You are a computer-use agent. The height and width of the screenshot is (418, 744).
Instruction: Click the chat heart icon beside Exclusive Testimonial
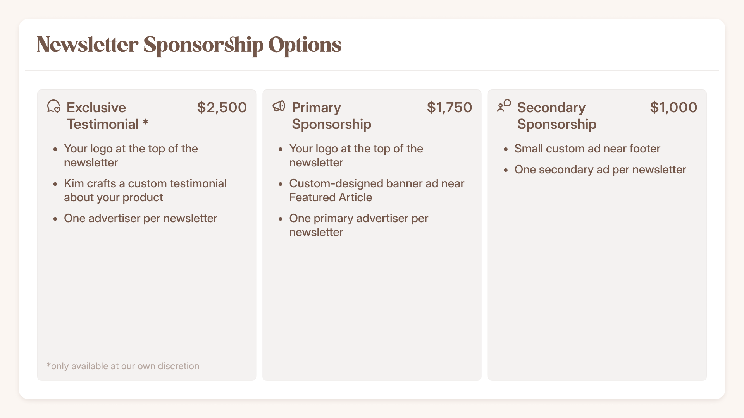pyautogui.click(x=54, y=106)
